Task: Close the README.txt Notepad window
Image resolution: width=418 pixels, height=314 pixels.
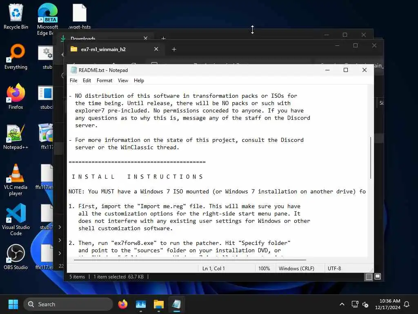Action: [x=365, y=70]
